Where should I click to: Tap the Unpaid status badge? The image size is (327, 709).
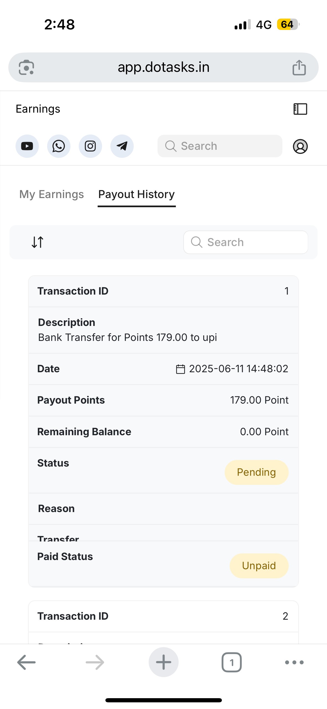[259, 566]
